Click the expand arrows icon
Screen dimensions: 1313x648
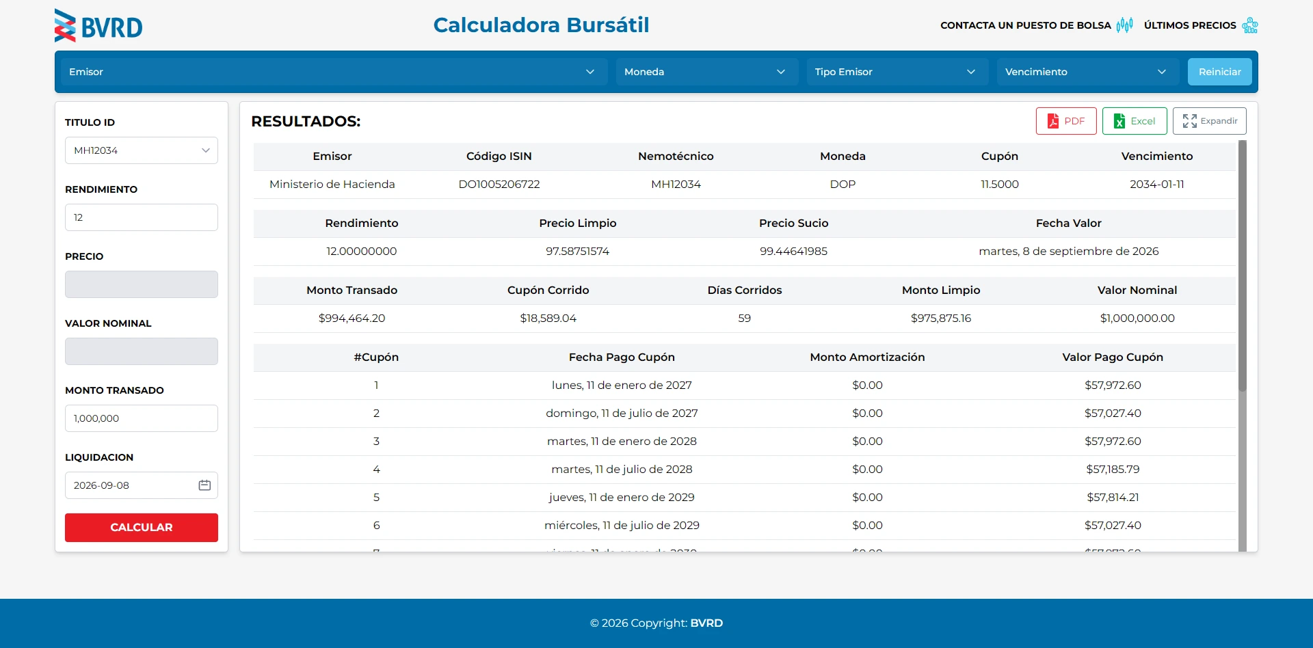(x=1190, y=121)
